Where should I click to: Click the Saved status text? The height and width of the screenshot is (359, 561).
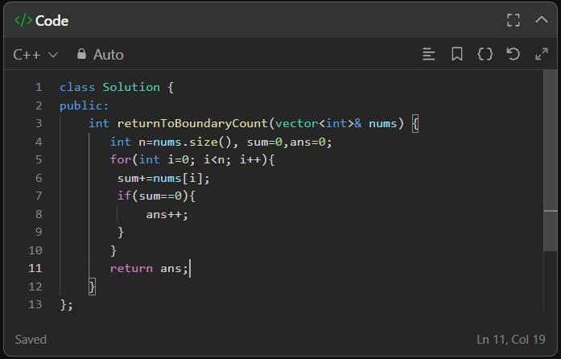tap(31, 340)
